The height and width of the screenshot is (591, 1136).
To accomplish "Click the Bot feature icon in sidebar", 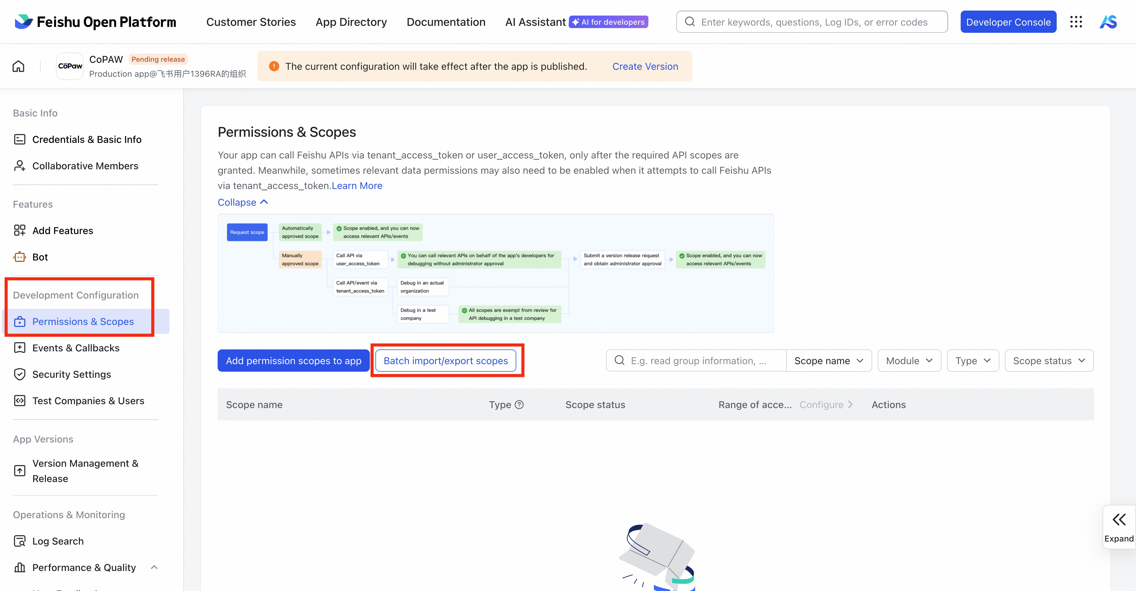I will (x=19, y=257).
